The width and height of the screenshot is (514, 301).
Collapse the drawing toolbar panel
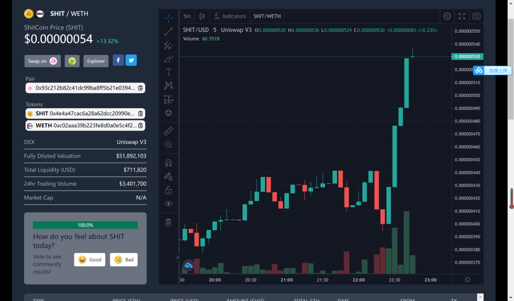coord(178,257)
